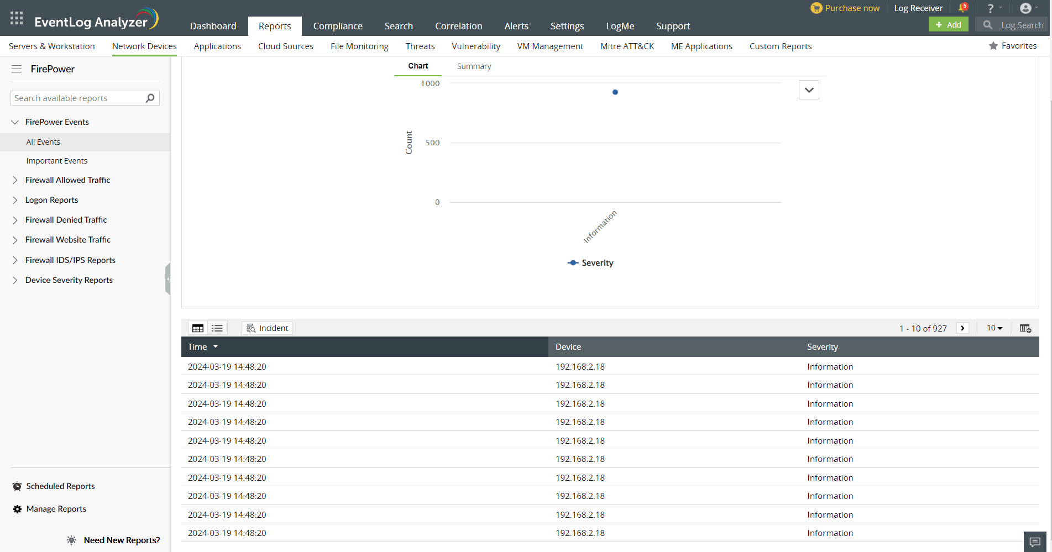The width and height of the screenshot is (1052, 552).
Task: Expand Firewall Allowed Traffic reports
Action: (x=15, y=180)
